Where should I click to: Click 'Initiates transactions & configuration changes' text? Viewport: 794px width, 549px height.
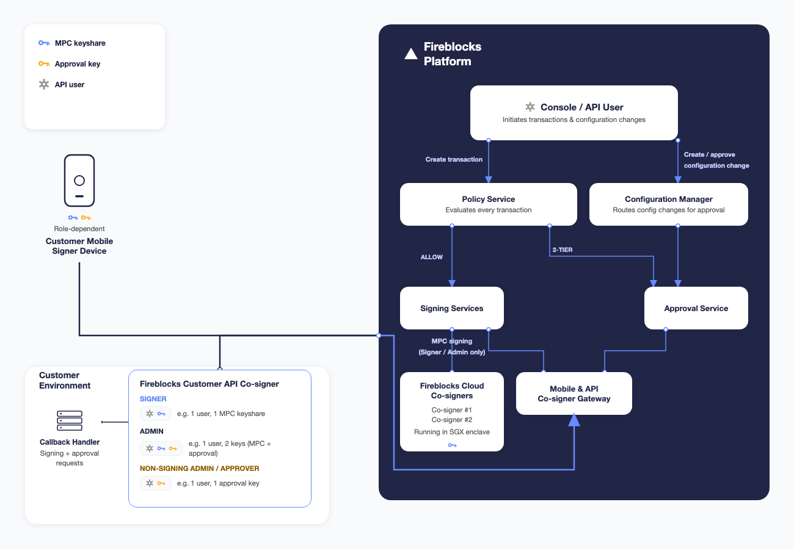coord(574,120)
